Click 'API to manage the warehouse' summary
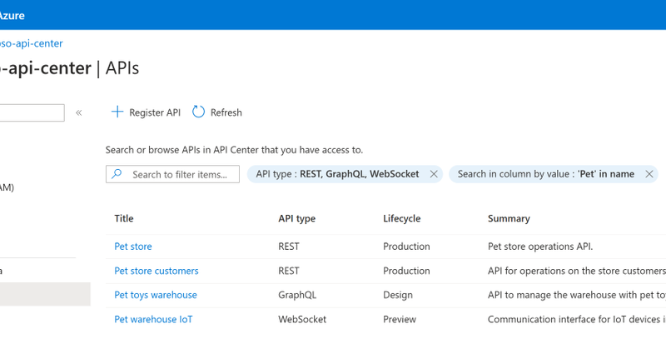The height and width of the screenshot is (349, 666). point(576,295)
